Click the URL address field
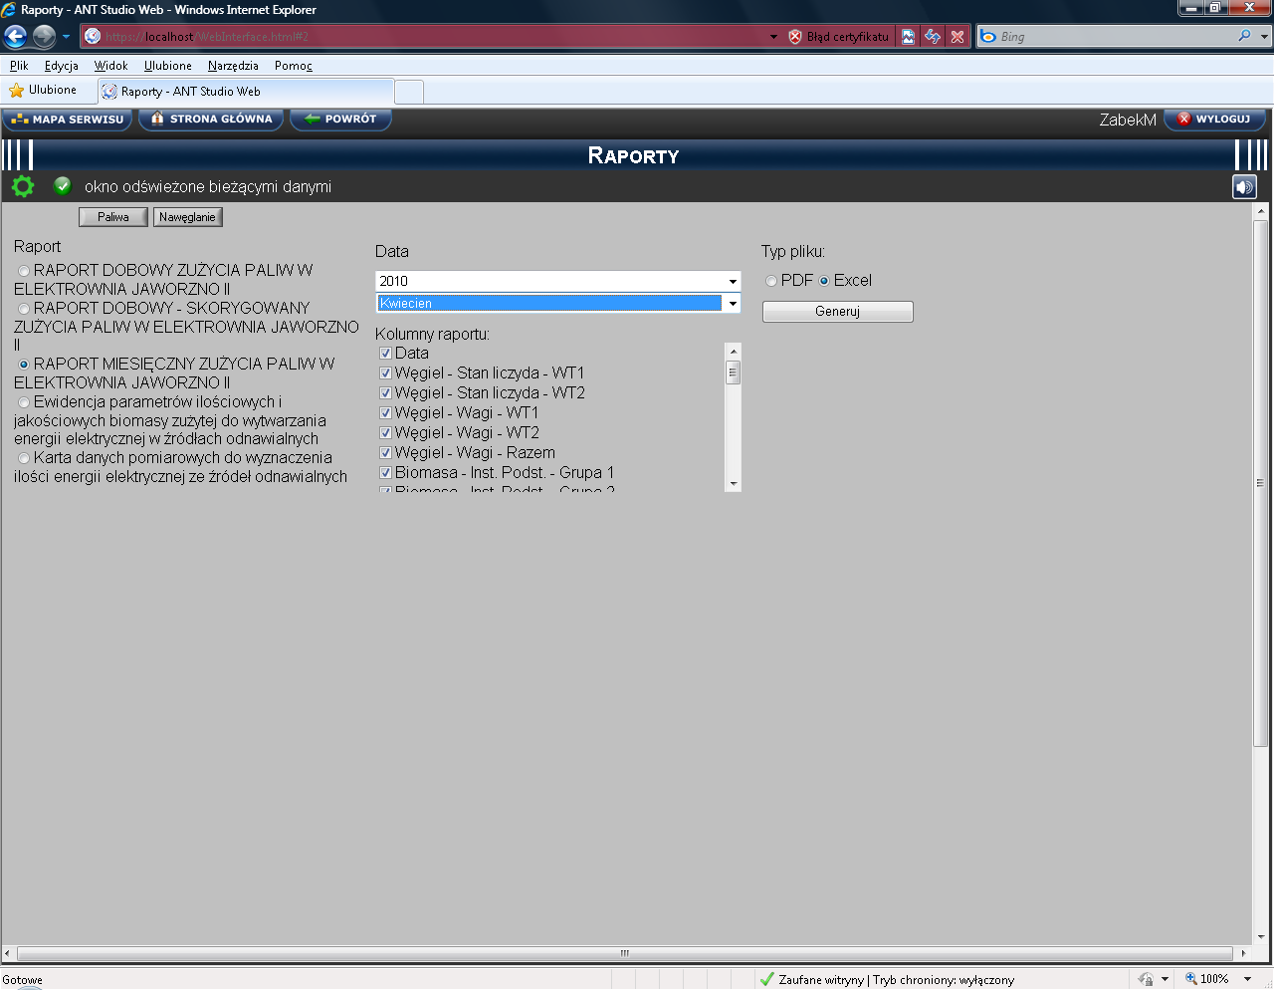The image size is (1274, 990). click(434, 37)
